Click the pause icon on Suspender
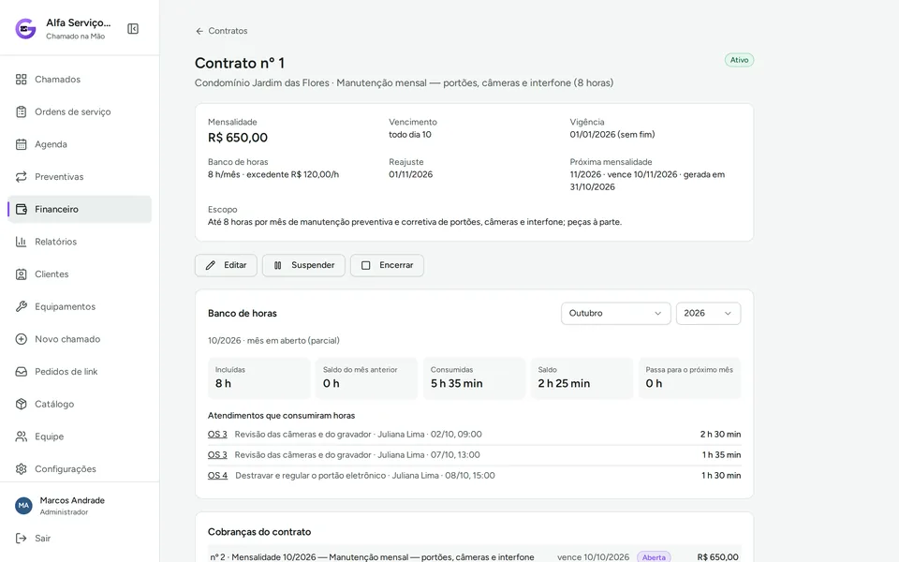This screenshot has width=899, height=562. click(x=277, y=265)
